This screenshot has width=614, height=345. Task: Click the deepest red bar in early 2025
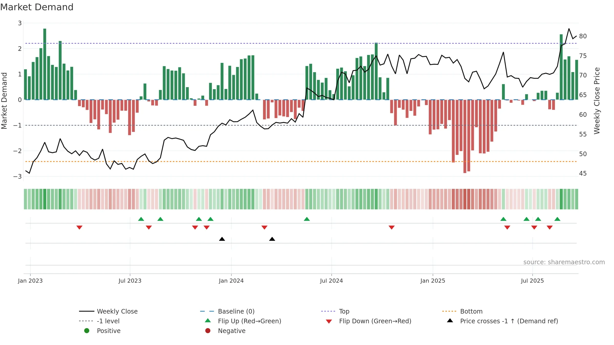[x=465, y=136]
